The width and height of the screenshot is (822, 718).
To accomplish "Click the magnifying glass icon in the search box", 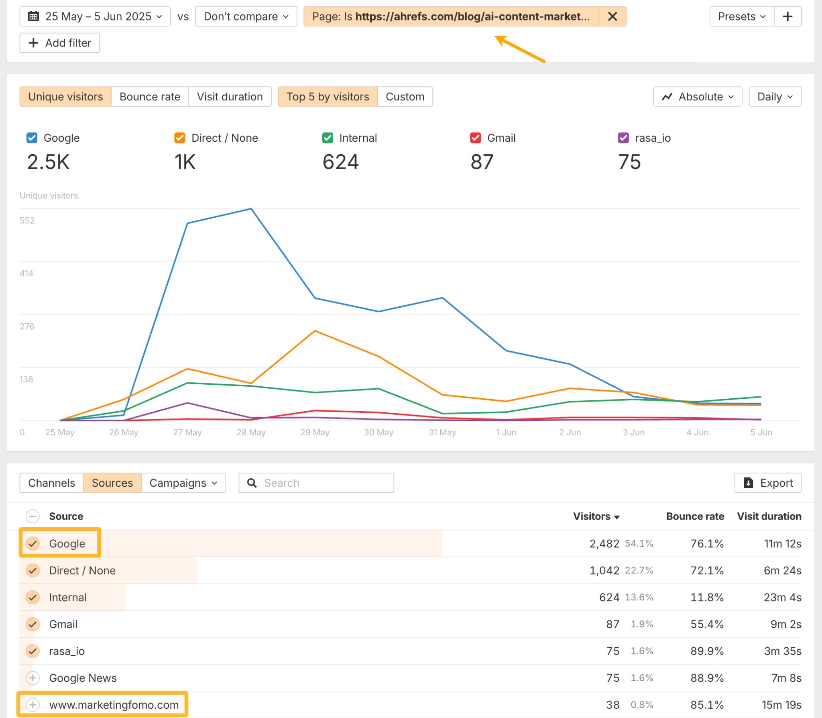I will 252,483.
